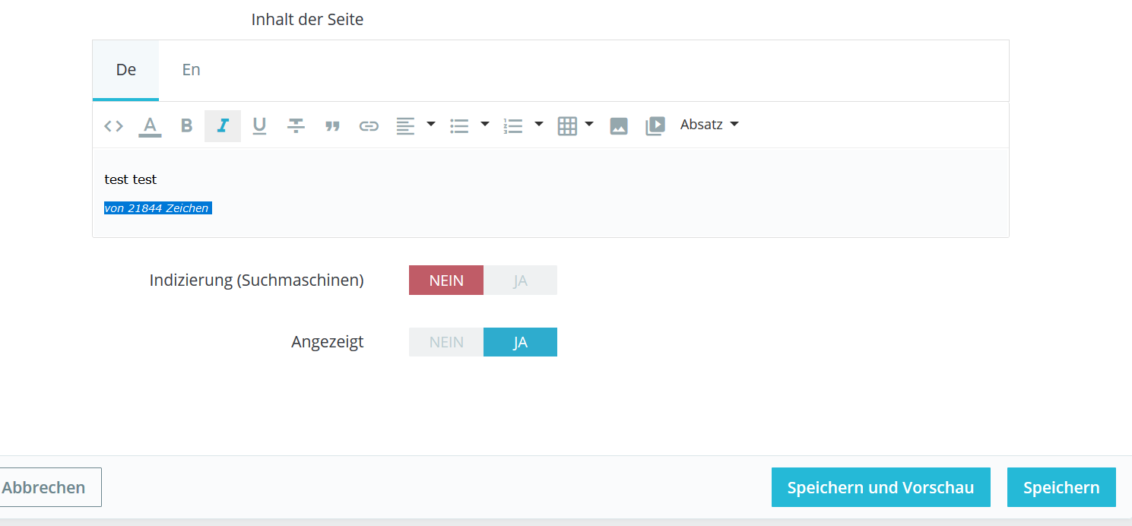Insert a hyperlink via link icon

tap(369, 126)
